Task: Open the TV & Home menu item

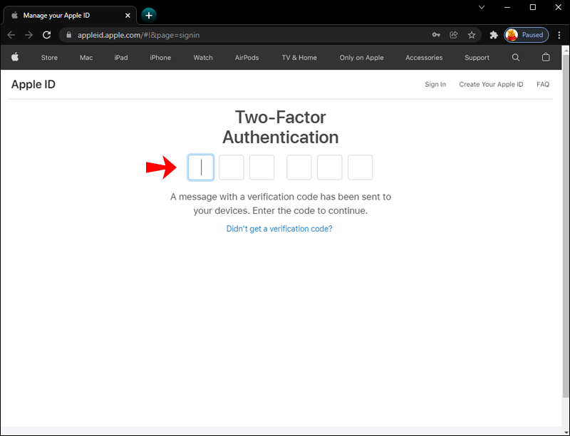Action: pyautogui.click(x=299, y=58)
